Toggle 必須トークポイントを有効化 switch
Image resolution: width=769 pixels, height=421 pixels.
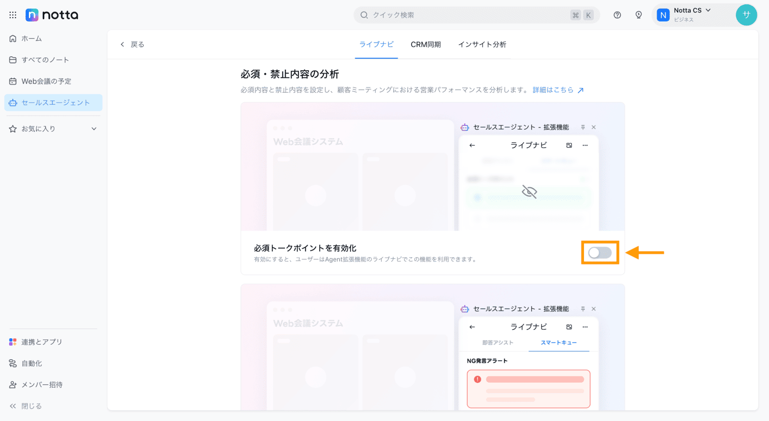pyautogui.click(x=600, y=253)
